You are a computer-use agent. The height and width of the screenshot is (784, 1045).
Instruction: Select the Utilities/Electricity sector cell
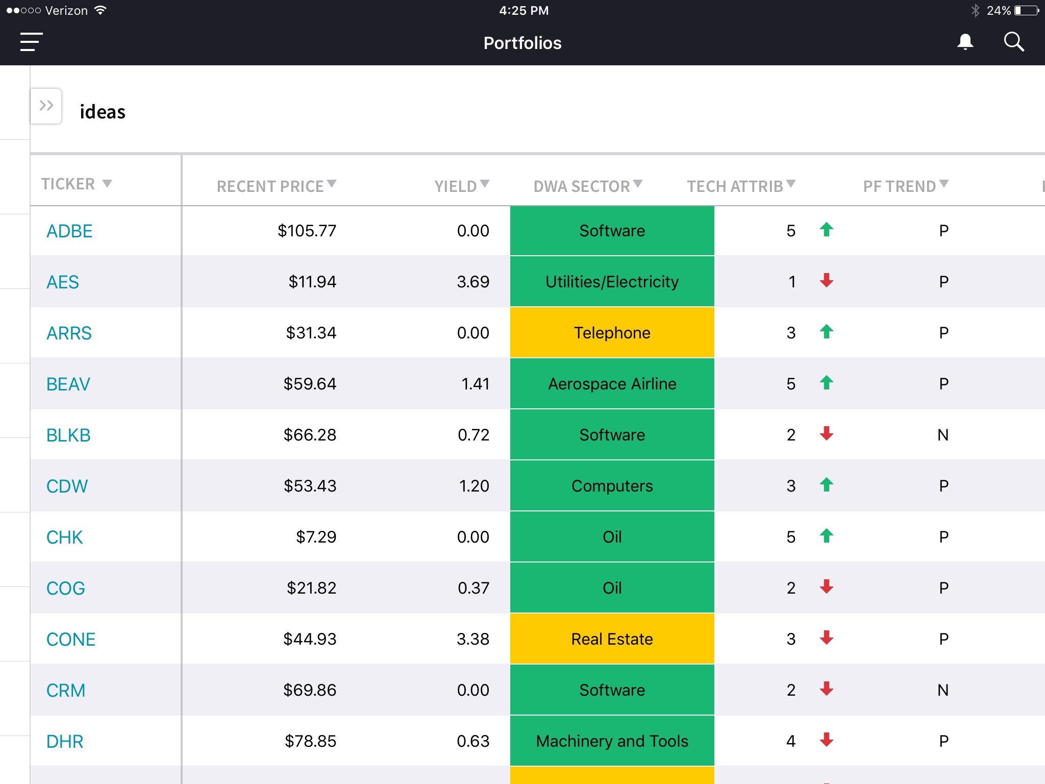click(x=612, y=282)
